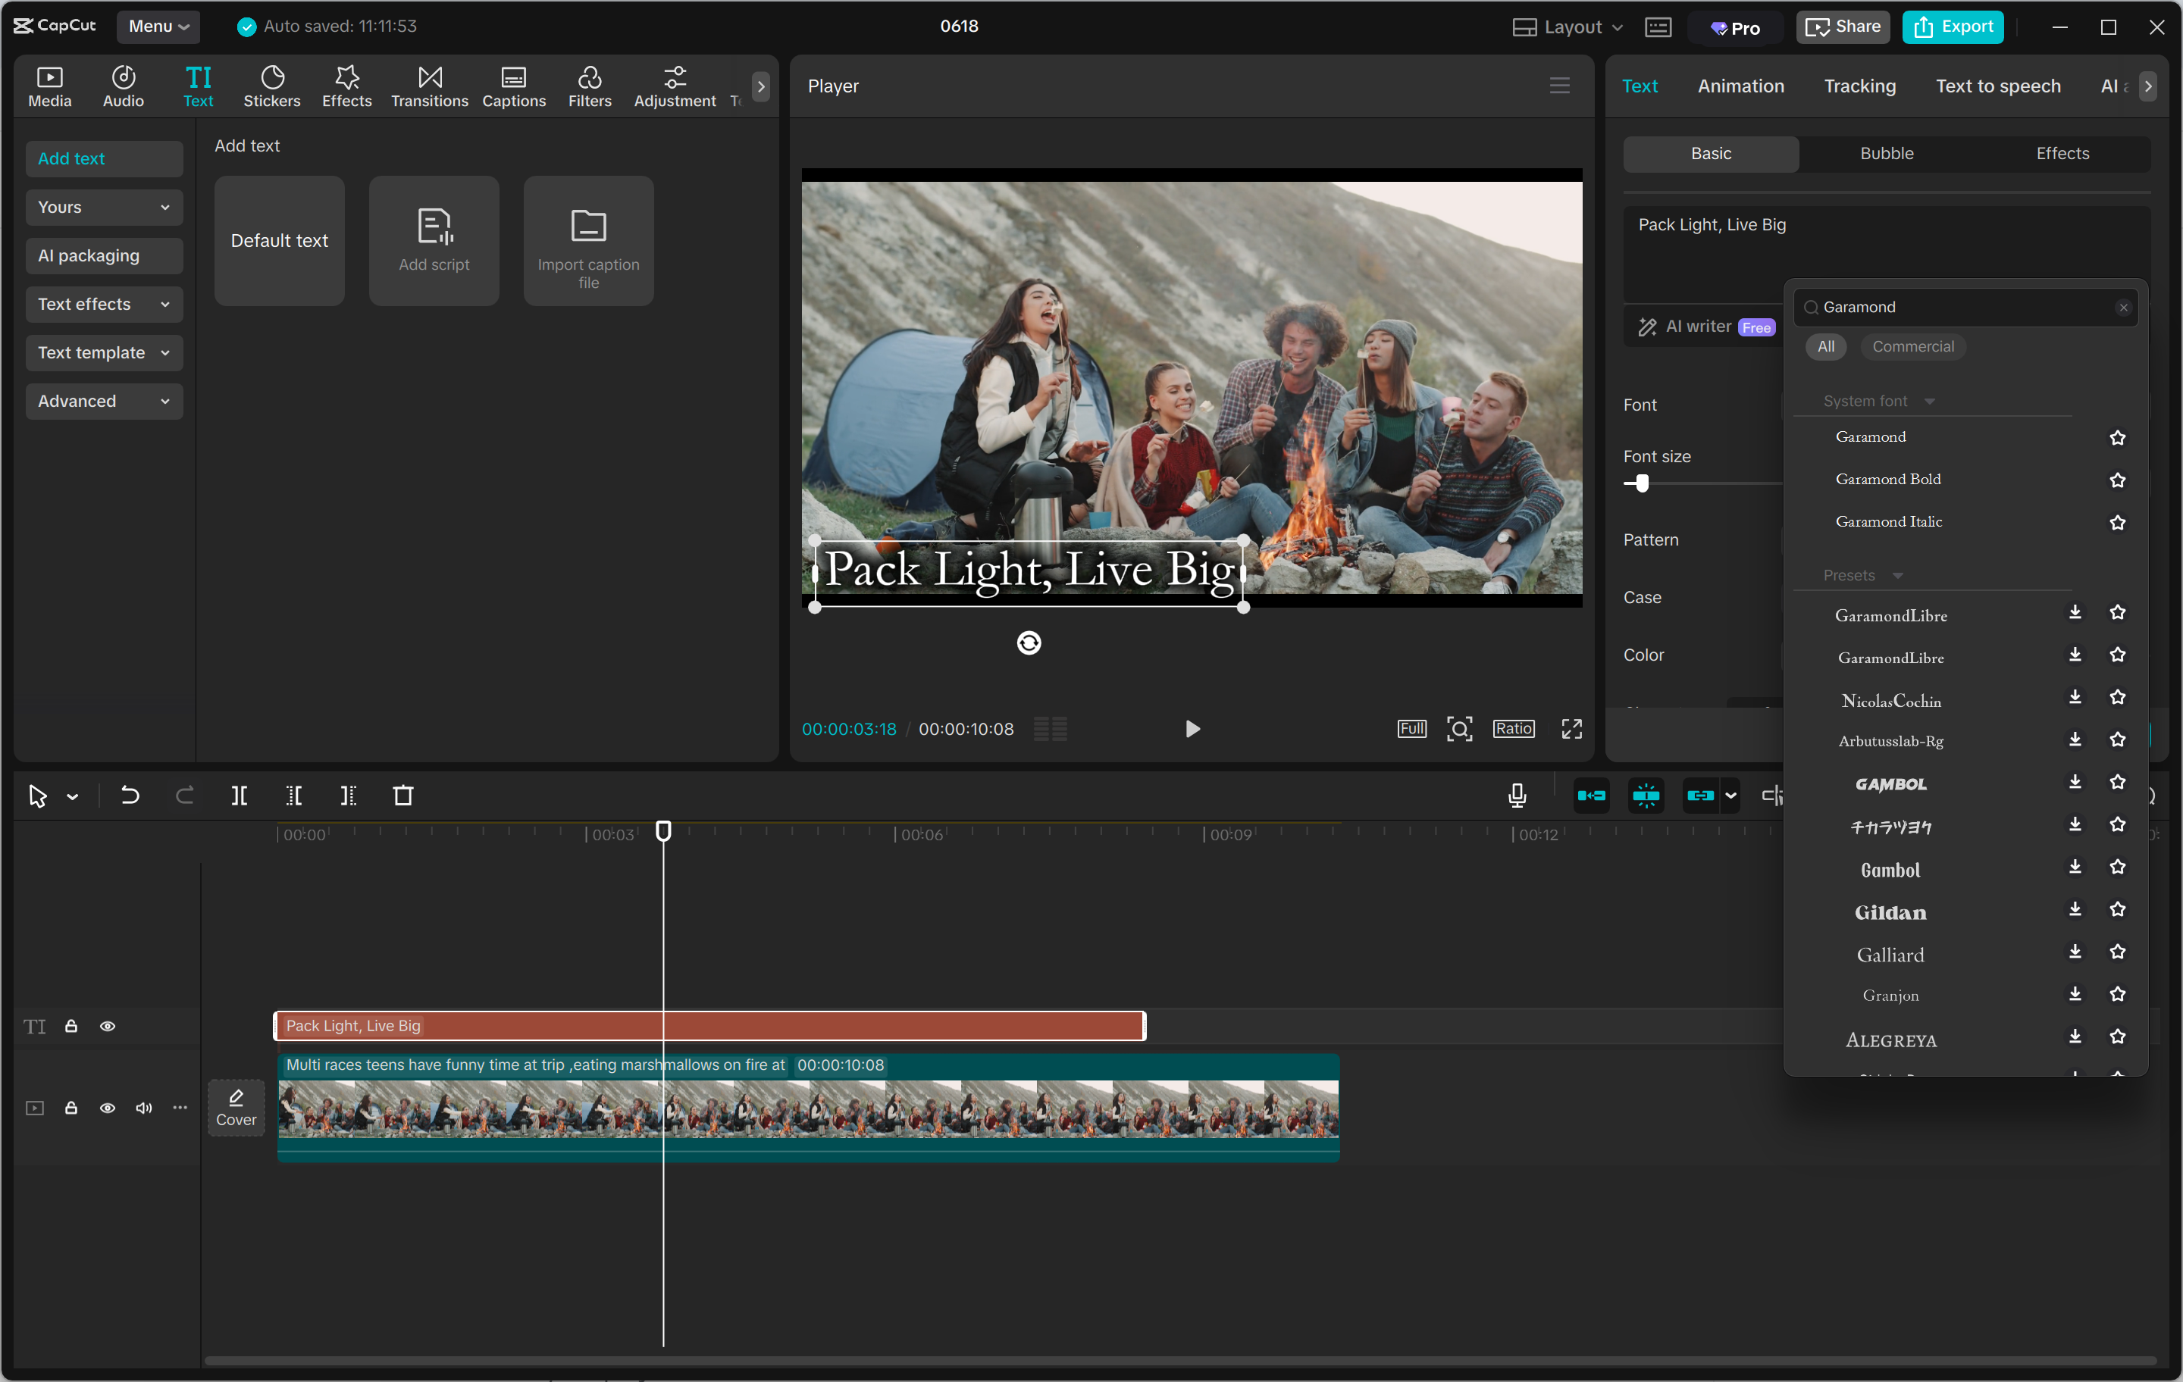
Task: Open the Media panel
Action: 50,86
